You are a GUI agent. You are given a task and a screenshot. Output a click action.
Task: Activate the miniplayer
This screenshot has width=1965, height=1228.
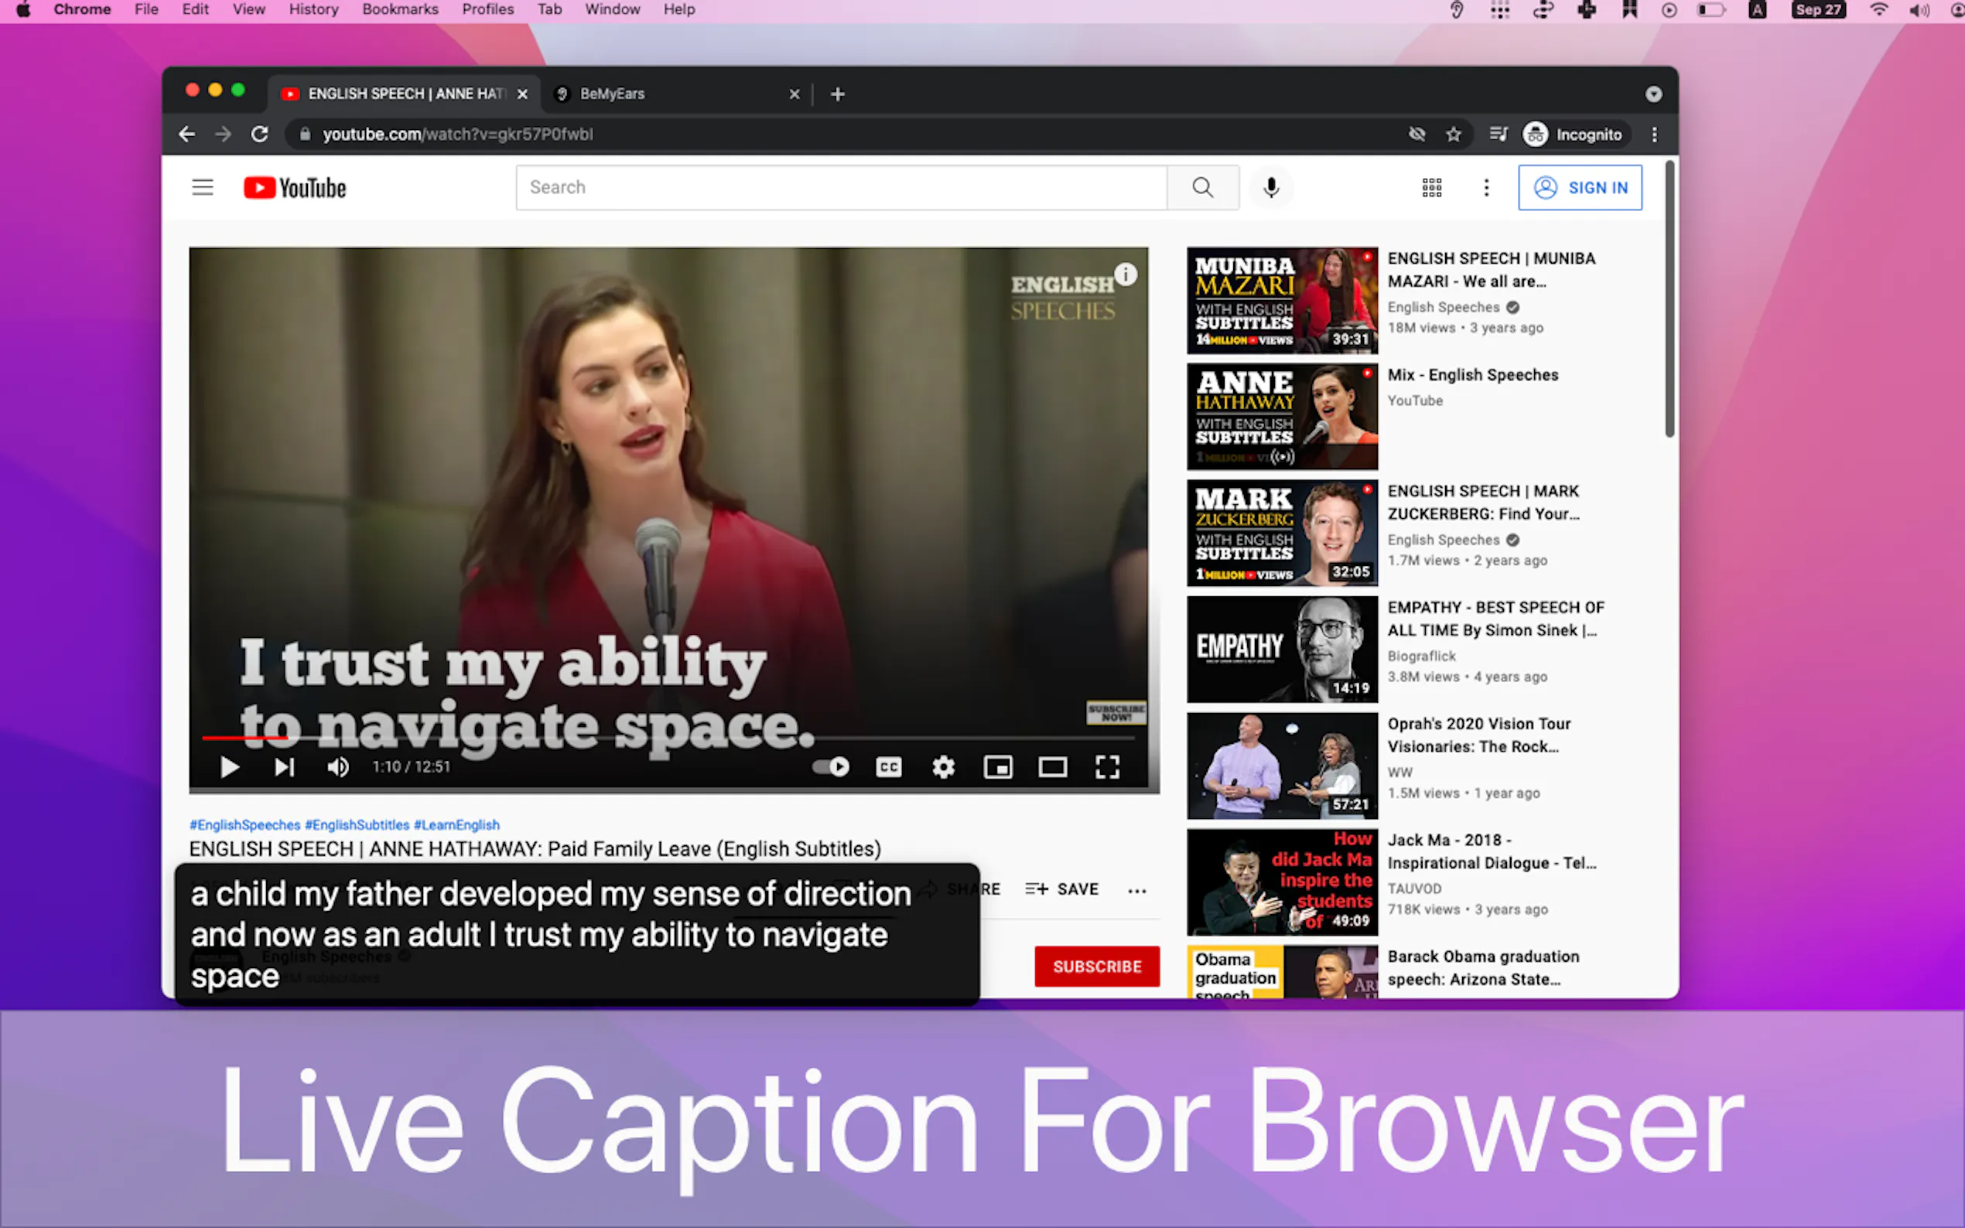point(997,766)
